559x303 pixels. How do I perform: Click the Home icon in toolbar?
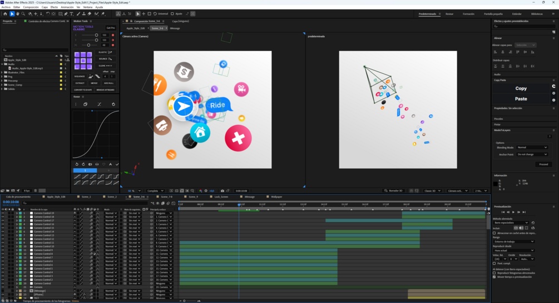[5, 14]
